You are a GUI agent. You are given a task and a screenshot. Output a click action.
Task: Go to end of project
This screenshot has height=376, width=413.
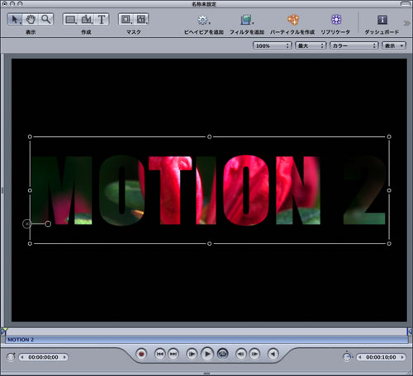coord(173,354)
